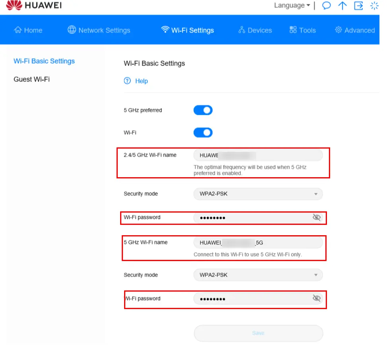Click the 2.4/5 GHz Wi-Fi password field
The image size is (389, 354).
point(258,218)
